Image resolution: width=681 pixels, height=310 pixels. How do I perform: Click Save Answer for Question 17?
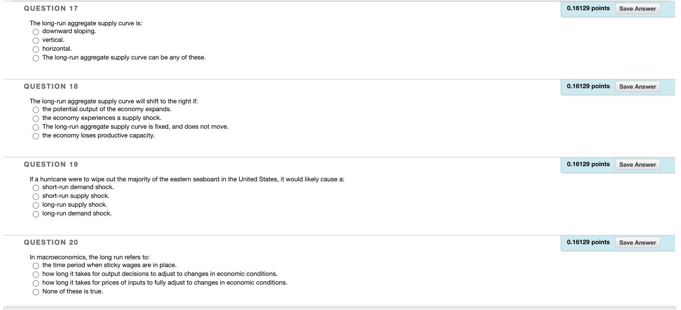[x=638, y=8]
